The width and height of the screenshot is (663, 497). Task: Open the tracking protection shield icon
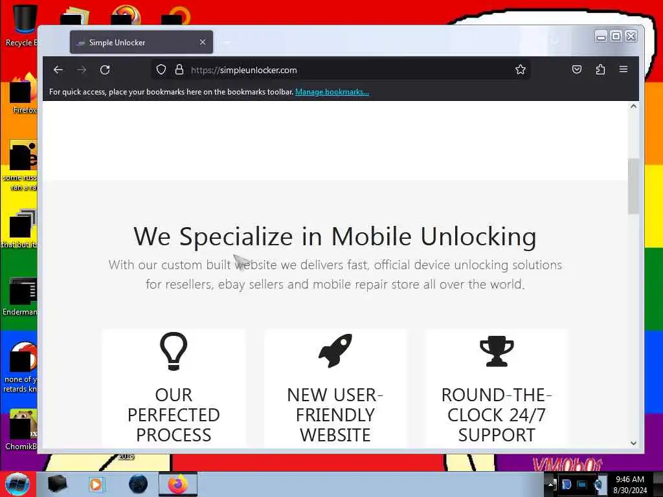[161, 69]
